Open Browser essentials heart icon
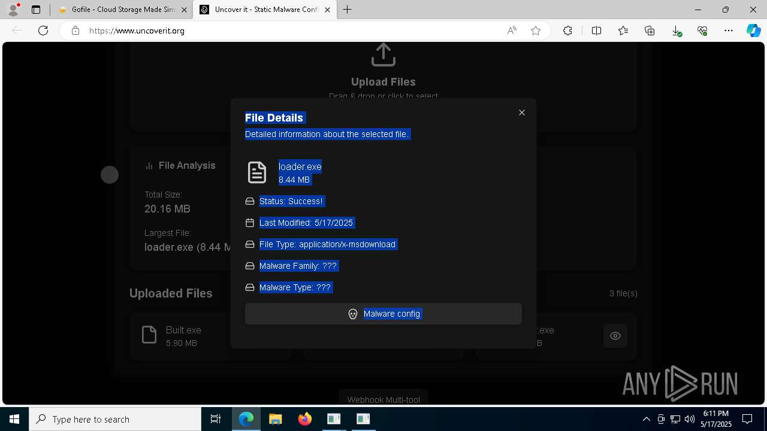Image resolution: width=767 pixels, height=431 pixels. 702,31
